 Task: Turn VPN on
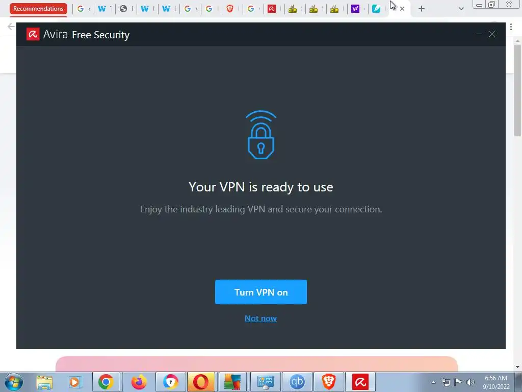pyautogui.click(x=261, y=292)
